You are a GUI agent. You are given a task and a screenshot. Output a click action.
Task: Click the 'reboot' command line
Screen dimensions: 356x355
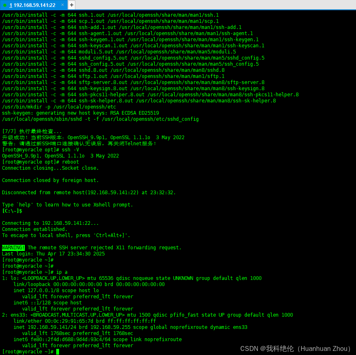tap(40, 162)
